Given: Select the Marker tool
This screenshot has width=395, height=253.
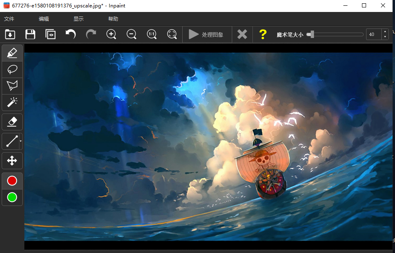Looking at the screenshot, I should 12,53.
